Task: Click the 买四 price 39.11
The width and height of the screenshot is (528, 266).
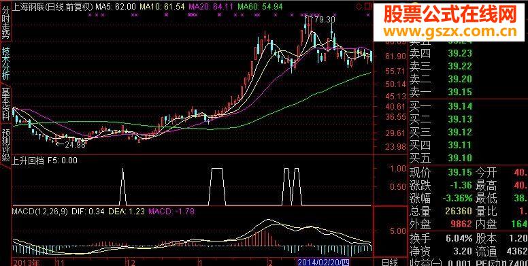Action: click(460, 145)
